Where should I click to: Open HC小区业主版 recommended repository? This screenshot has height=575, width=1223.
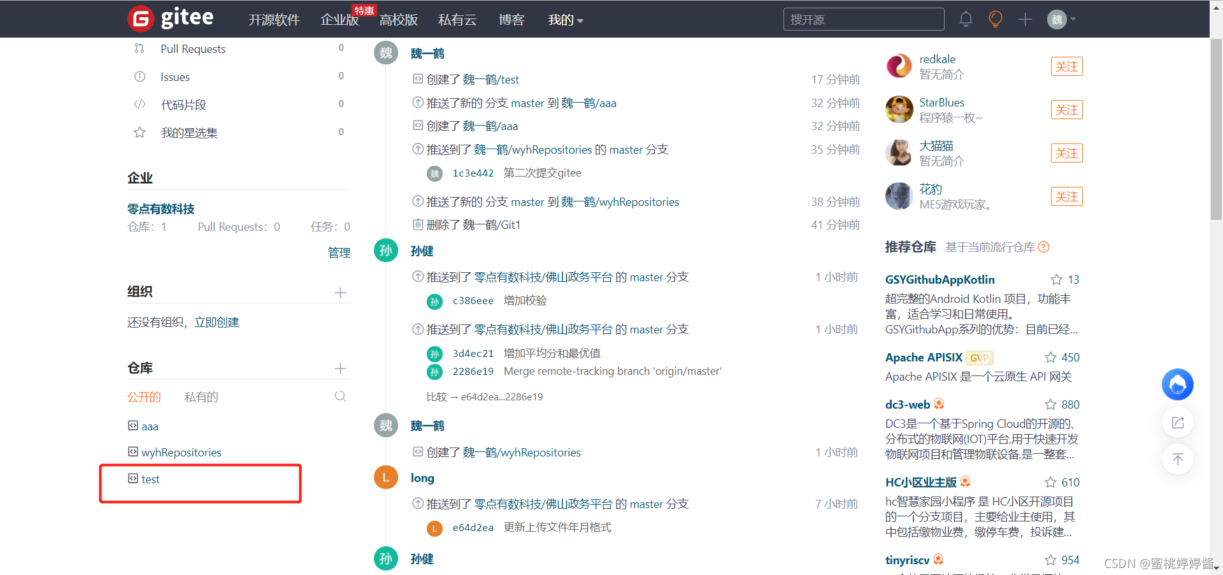click(x=921, y=483)
